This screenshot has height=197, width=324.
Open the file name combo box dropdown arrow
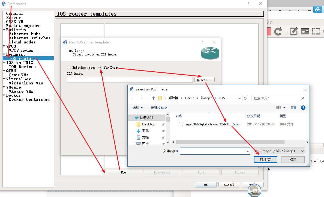tap(248, 151)
